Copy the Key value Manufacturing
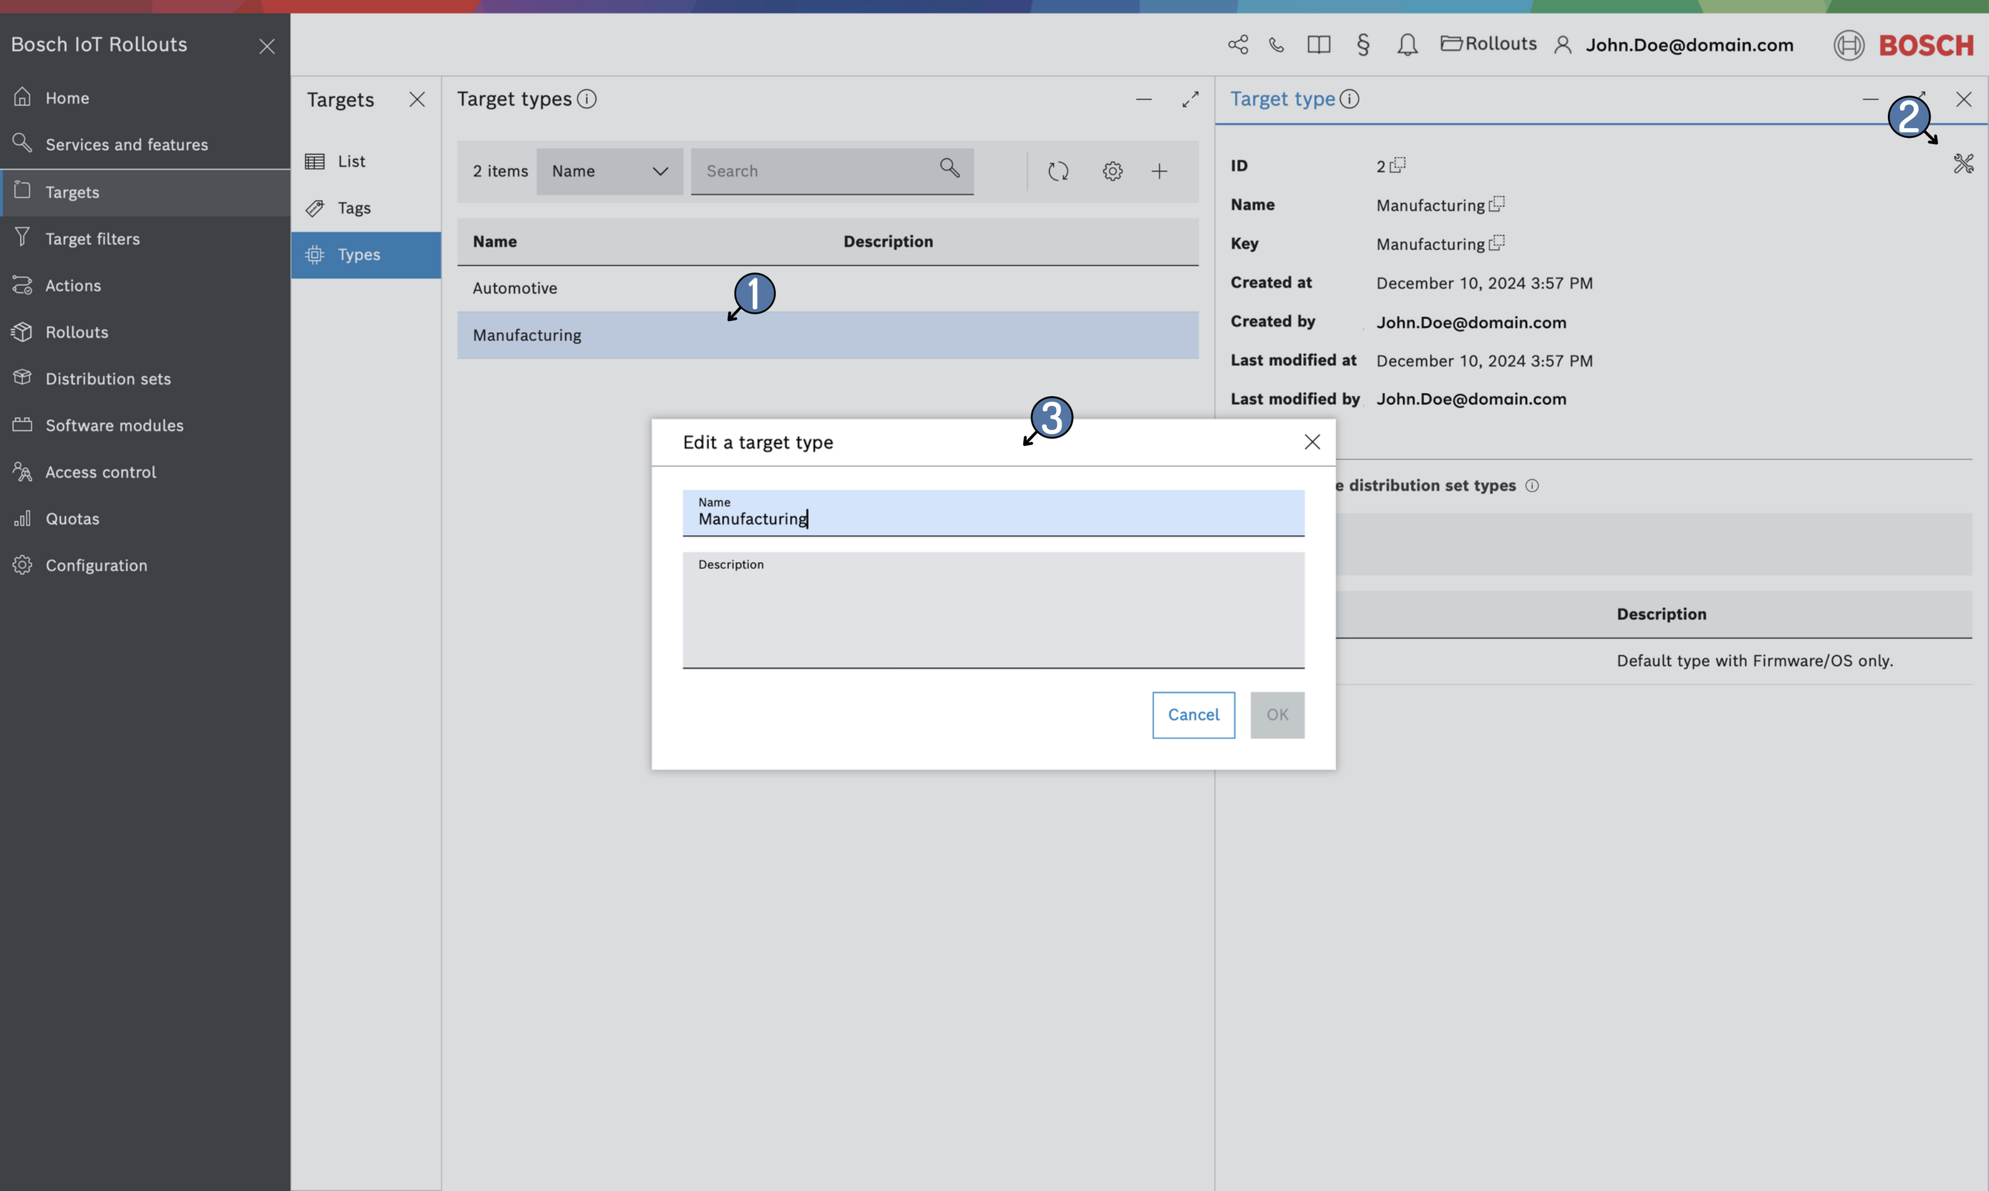The width and height of the screenshot is (1989, 1191). 1496,242
